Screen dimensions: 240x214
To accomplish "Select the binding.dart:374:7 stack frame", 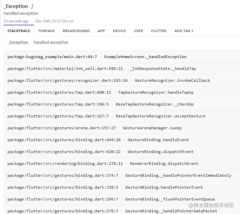I will click(x=122, y=175).
